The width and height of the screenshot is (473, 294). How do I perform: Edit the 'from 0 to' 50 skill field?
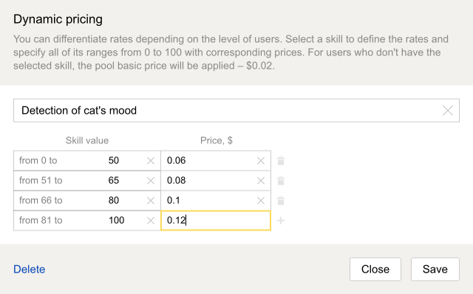pos(87,160)
